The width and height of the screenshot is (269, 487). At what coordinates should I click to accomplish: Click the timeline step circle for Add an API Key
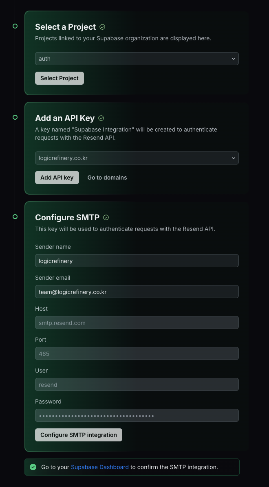tap(15, 117)
